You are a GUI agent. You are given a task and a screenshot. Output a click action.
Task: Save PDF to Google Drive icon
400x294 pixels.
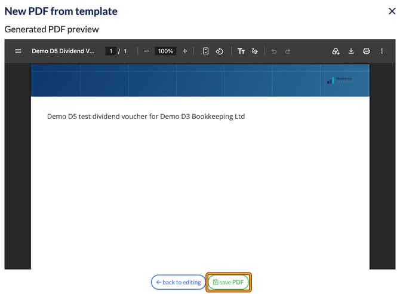(336, 51)
